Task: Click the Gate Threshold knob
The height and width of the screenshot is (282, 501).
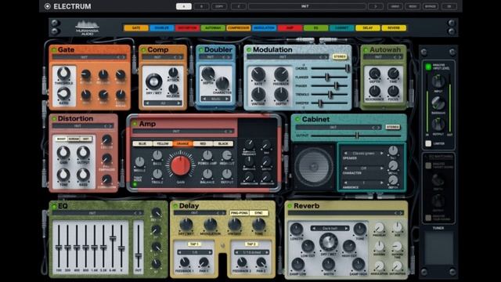Action: point(63,74)
